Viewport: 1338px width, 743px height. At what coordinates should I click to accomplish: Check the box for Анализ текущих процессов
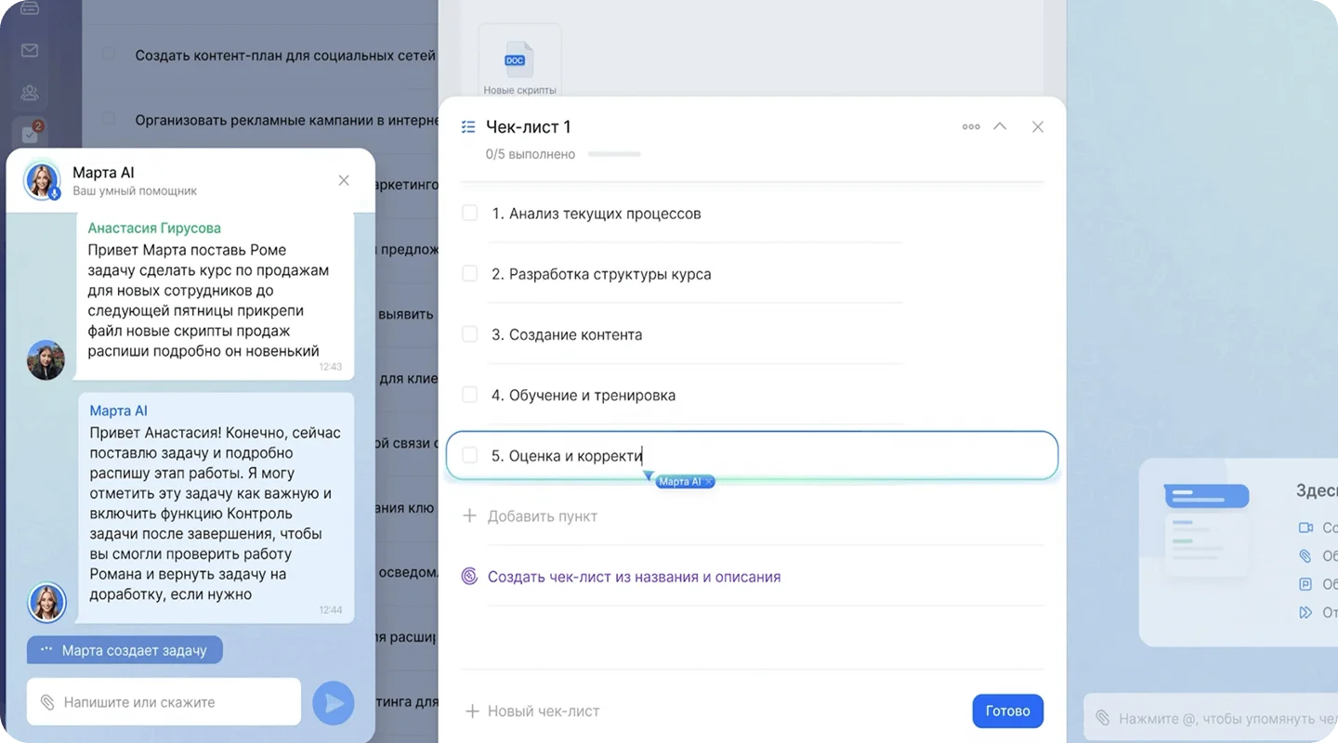tap(470, 214)
